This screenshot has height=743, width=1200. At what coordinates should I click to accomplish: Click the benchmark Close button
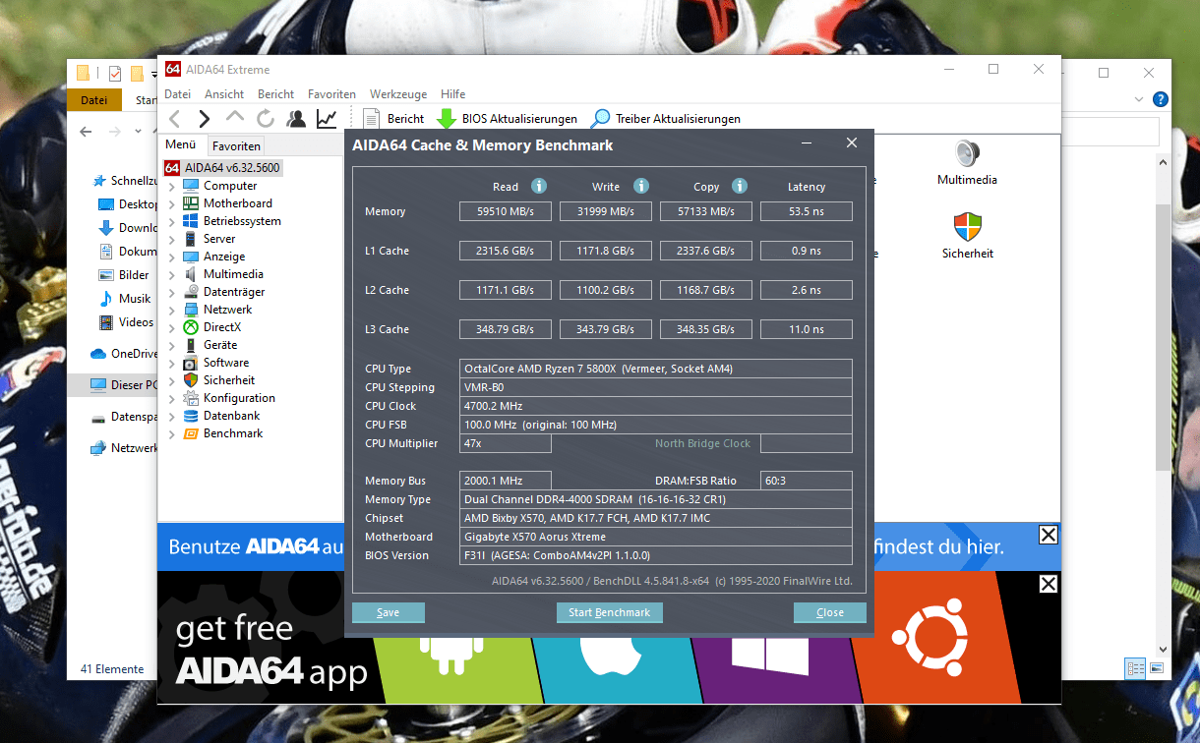tap(830, 612)
